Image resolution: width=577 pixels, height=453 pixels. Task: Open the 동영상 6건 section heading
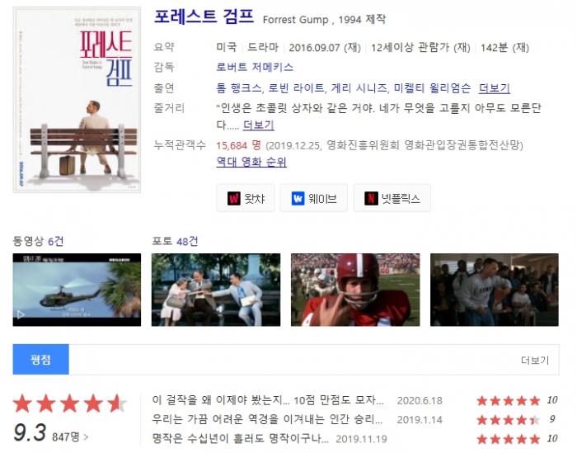(x=38, y=241)
